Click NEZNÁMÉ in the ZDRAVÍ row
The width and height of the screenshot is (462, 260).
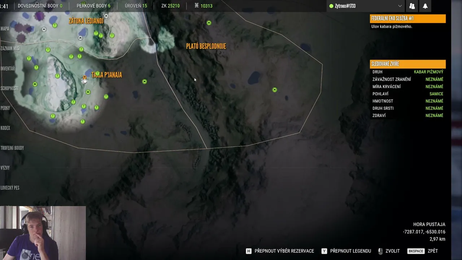[x=434, y=116]
